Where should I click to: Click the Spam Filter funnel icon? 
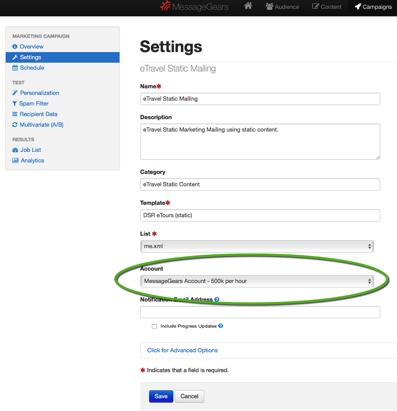pos(15,104)
